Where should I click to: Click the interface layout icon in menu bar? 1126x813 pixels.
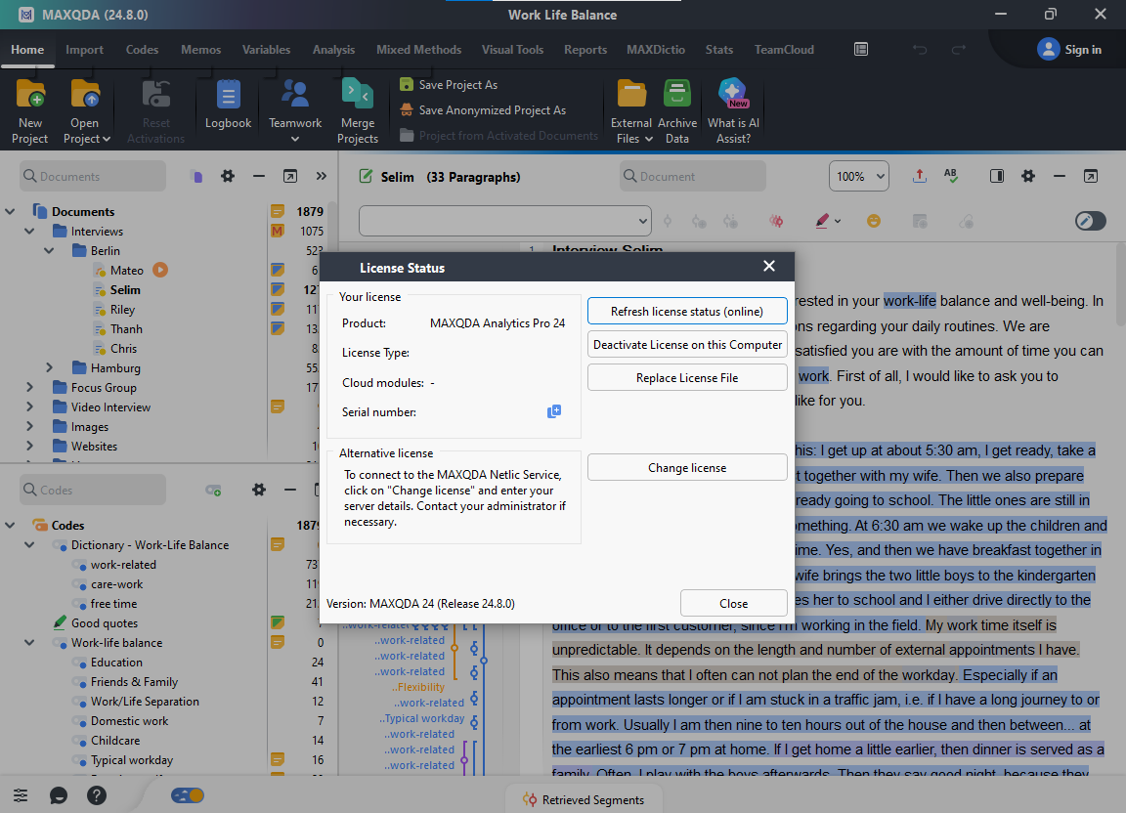pyautogui.click(x=861, y=50)
